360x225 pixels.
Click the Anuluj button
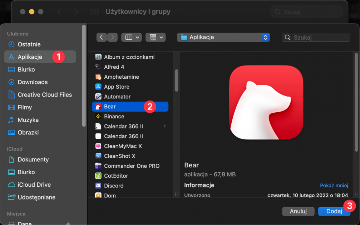[298, 211]
